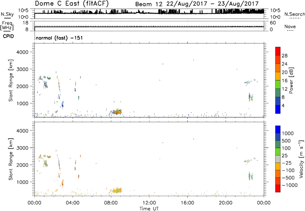Click the "28" power colorbar label
The image size is (305, 211).
(x=284, y=56)
